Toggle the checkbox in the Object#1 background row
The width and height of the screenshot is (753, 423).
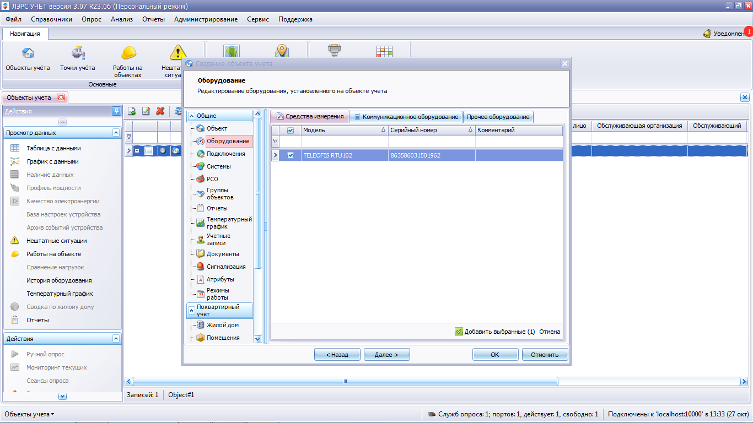tap(149, 150)
